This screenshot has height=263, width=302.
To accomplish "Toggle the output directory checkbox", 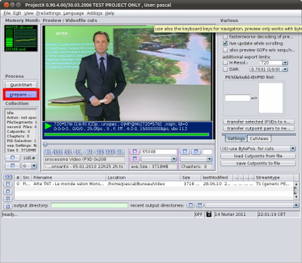I will (8, 206).
